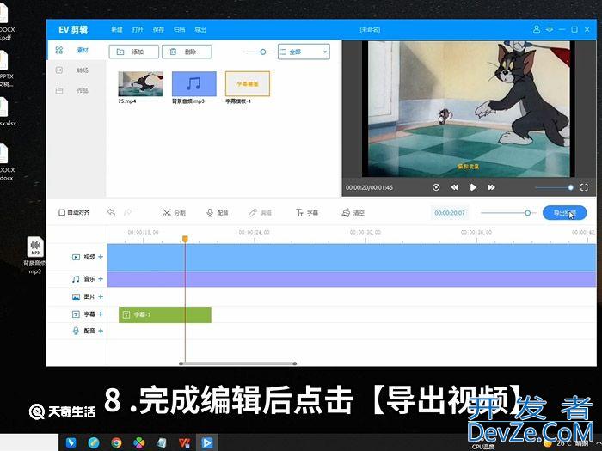Open the 背景音频 mp3 desktop file
The height and width of the screenshot is (451, 602).
tap(34, 255)
